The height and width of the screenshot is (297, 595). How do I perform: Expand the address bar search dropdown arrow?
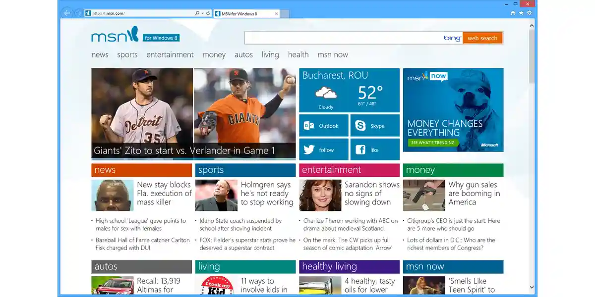pos(202,13)
